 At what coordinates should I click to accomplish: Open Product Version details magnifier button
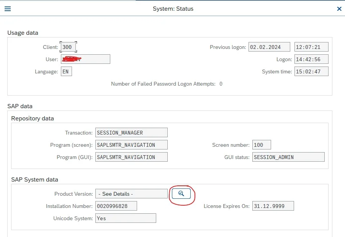pyautogui.click(x=181, y=193)
